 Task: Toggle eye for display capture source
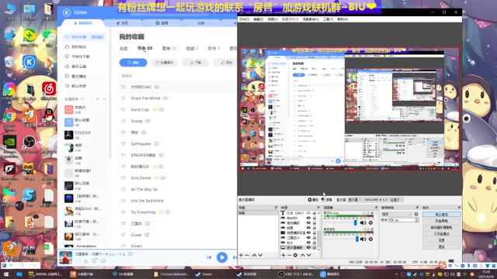pyautogui.click(x=308, y=247)
